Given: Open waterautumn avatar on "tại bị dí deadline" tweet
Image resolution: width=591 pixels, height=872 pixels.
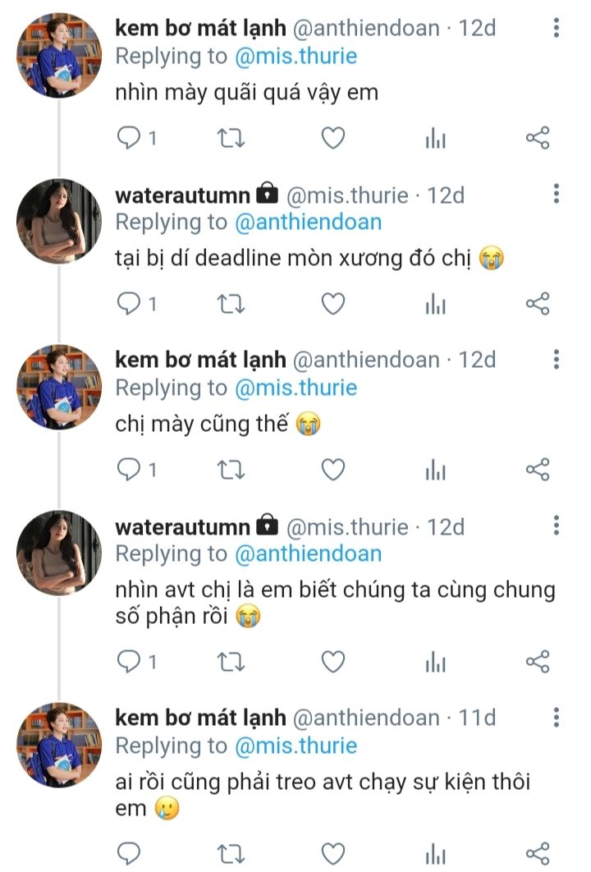Looking at the screenshot, I should (x=59, y=222).
